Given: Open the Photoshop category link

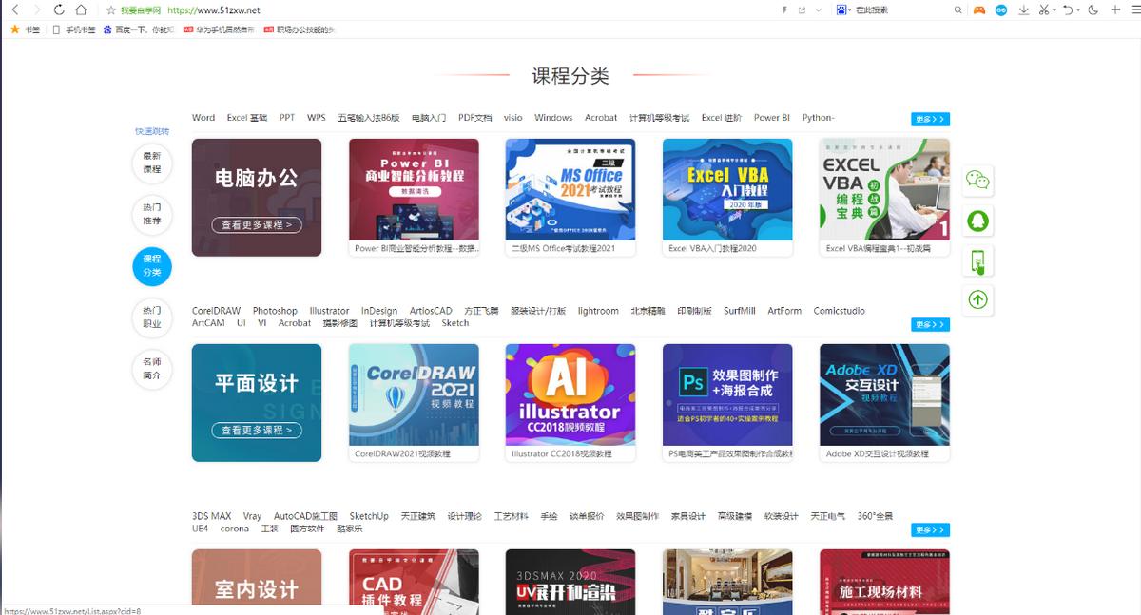Looking at the screenshot, I should tap(274, 310).
